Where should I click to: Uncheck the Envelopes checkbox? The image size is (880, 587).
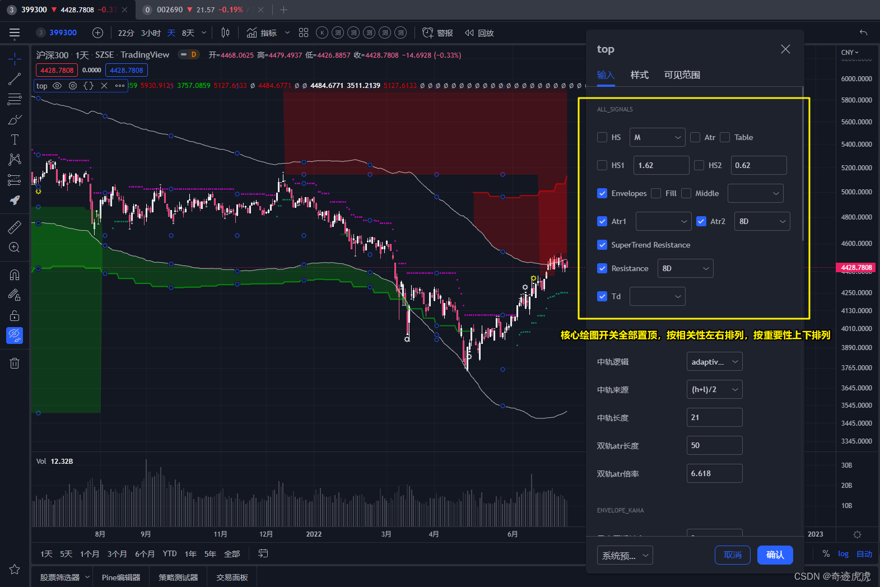tap(602, 193)
